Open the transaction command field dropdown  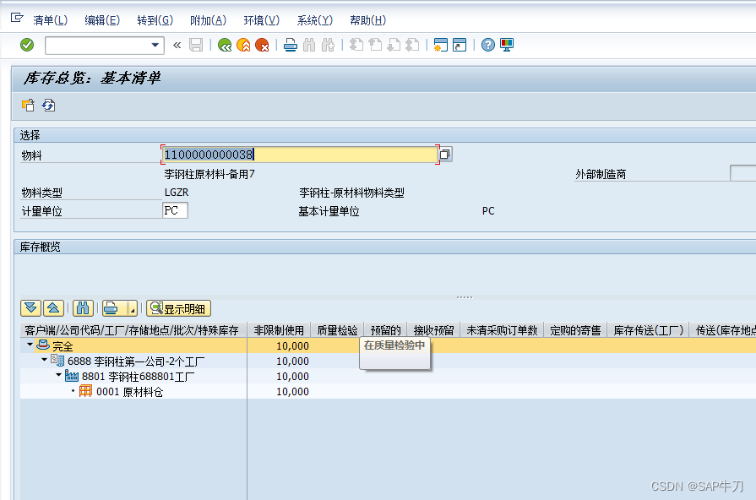[x=155, y=45]
